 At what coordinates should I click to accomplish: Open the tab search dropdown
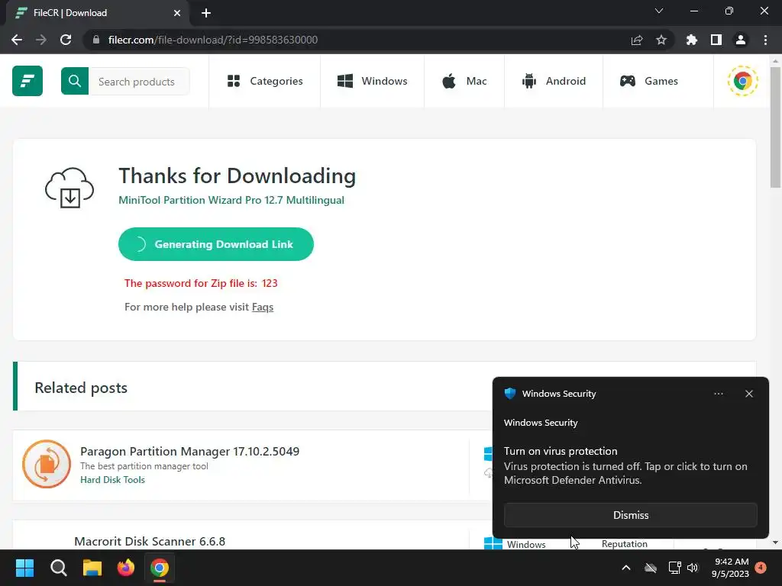[659, 11]
